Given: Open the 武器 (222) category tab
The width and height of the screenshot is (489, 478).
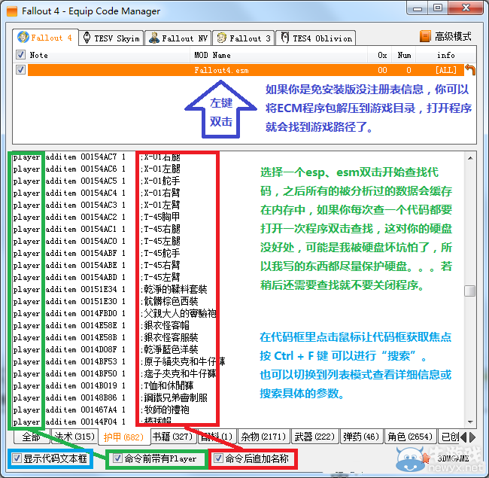Looking at the screenshot, I should point(314,437).
